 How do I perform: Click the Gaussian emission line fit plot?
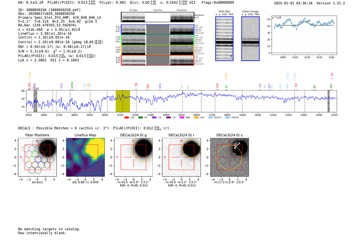(x=304, y=35)
